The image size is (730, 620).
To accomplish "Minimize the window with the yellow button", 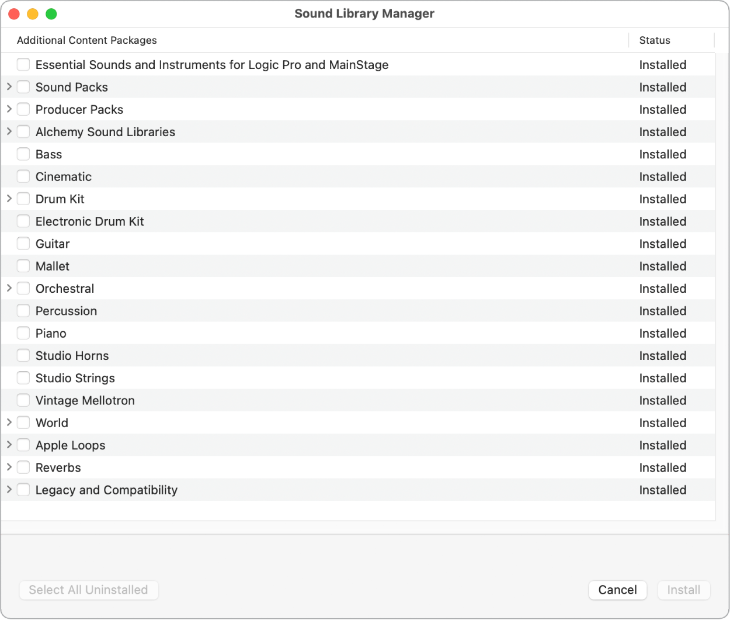I will tap(33, 13).
